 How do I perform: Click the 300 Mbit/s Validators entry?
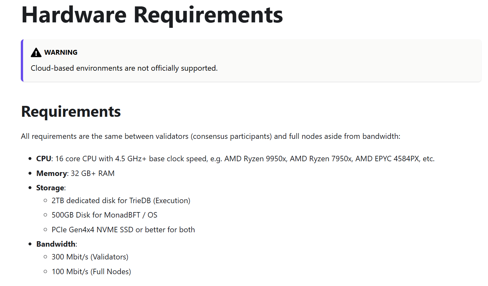point(90,257)
